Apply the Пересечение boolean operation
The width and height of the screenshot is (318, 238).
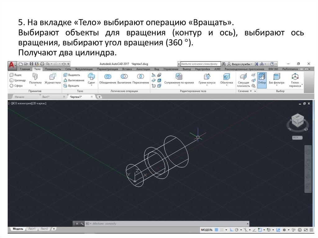tap(141, 79)
